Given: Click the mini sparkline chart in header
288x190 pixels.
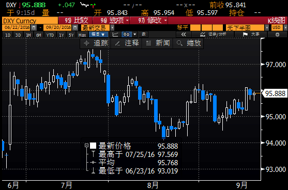Looking at the screenshot, I should (x=88, y=5).
